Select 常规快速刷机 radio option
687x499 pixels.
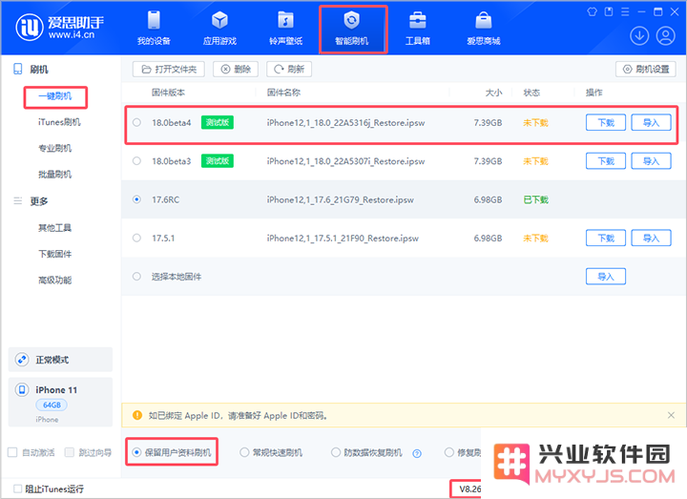click(271, 452)
